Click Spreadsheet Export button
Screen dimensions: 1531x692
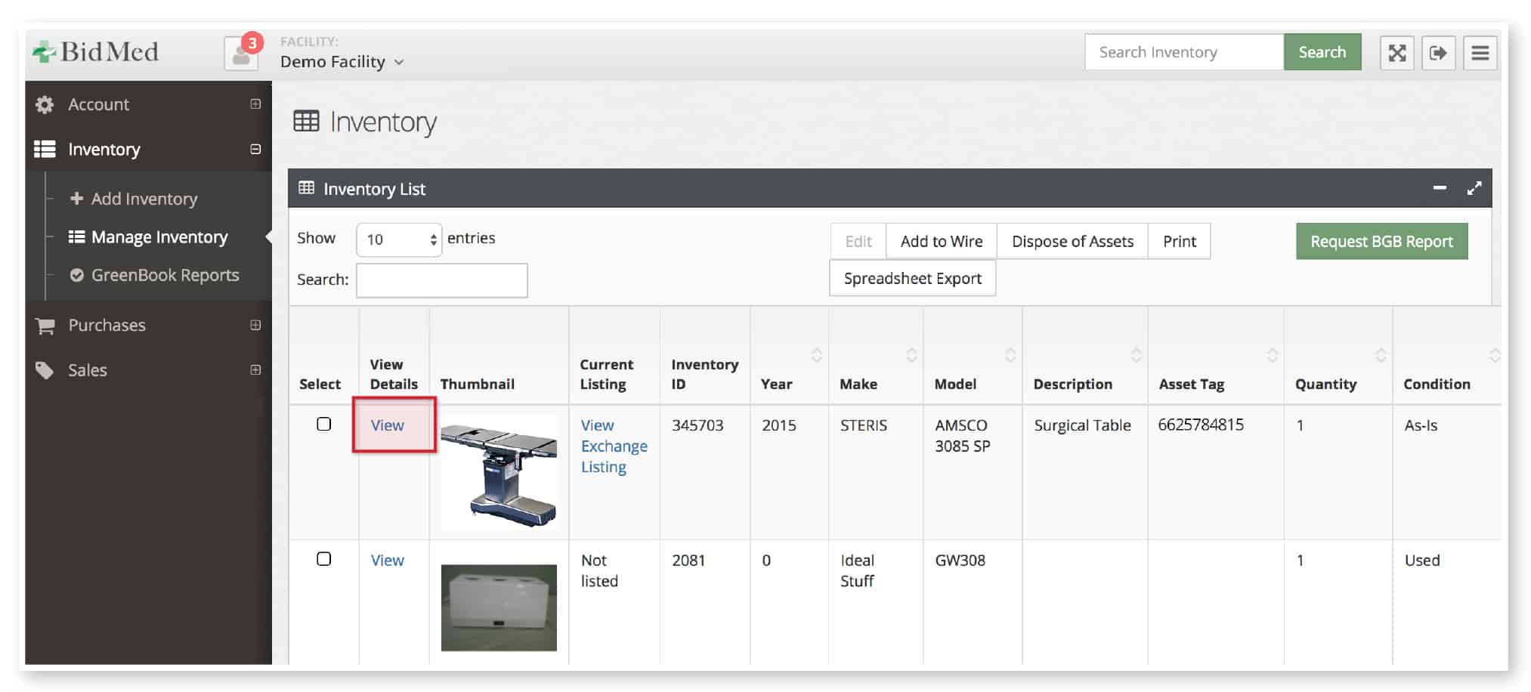click(x=912, y=278)
